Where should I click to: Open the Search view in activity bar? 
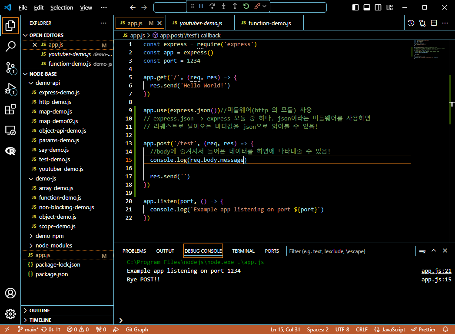pos(10,46)
